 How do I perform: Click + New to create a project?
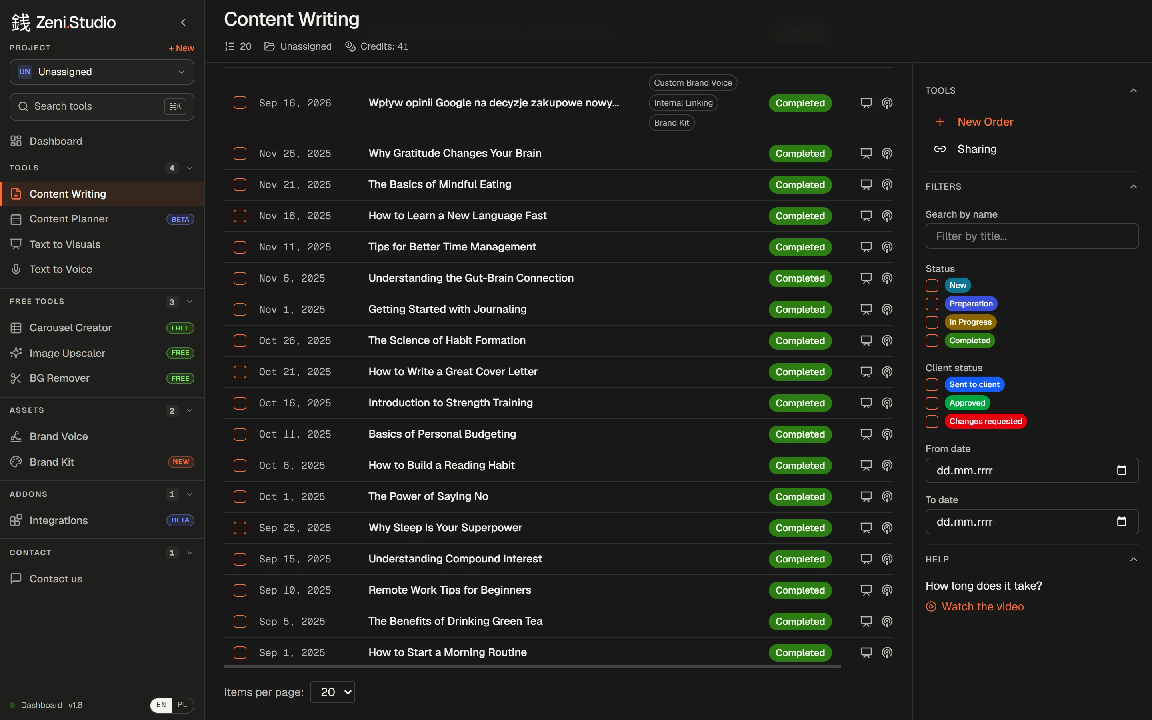(x=181, y=48)
